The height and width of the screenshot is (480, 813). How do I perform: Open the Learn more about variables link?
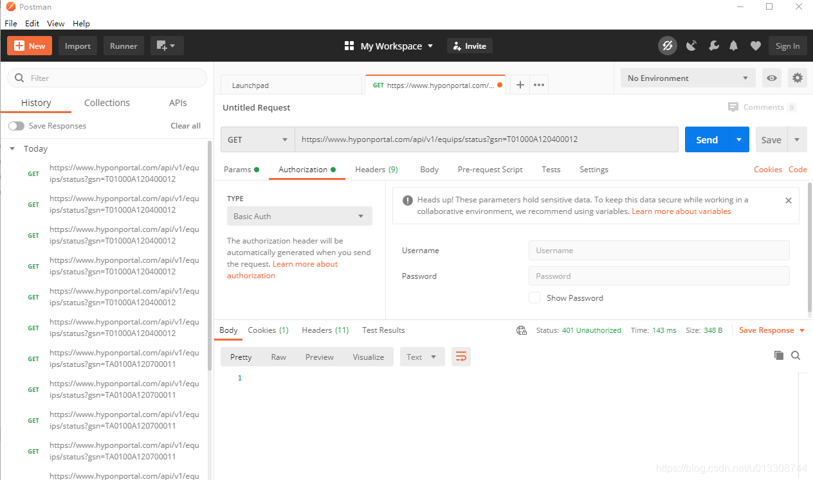pos(681,211)
